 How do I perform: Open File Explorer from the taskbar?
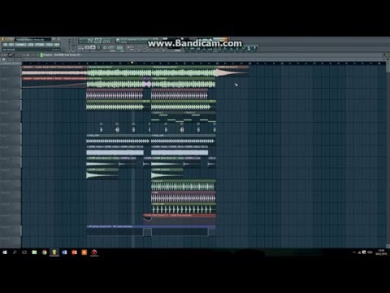tap(34, 252)
